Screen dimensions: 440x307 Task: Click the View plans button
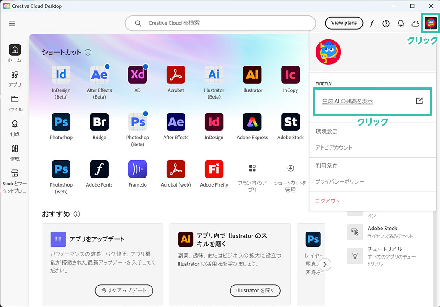(344, 23)
